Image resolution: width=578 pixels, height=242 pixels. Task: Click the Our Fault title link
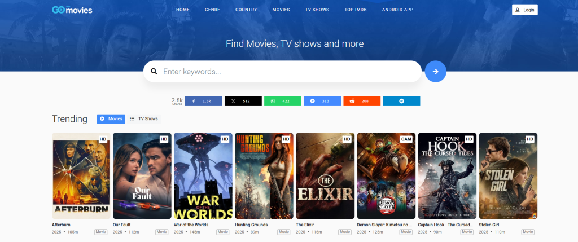[x=122, y=225]
